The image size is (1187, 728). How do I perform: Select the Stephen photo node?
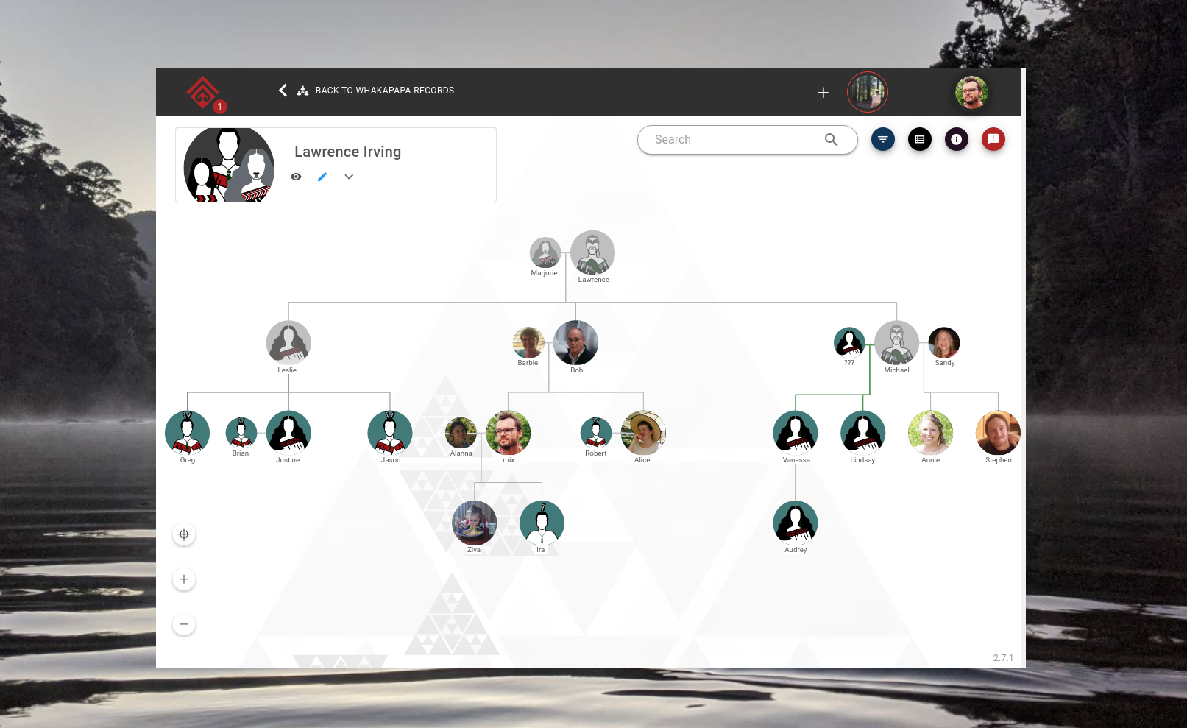coord(998,433)
